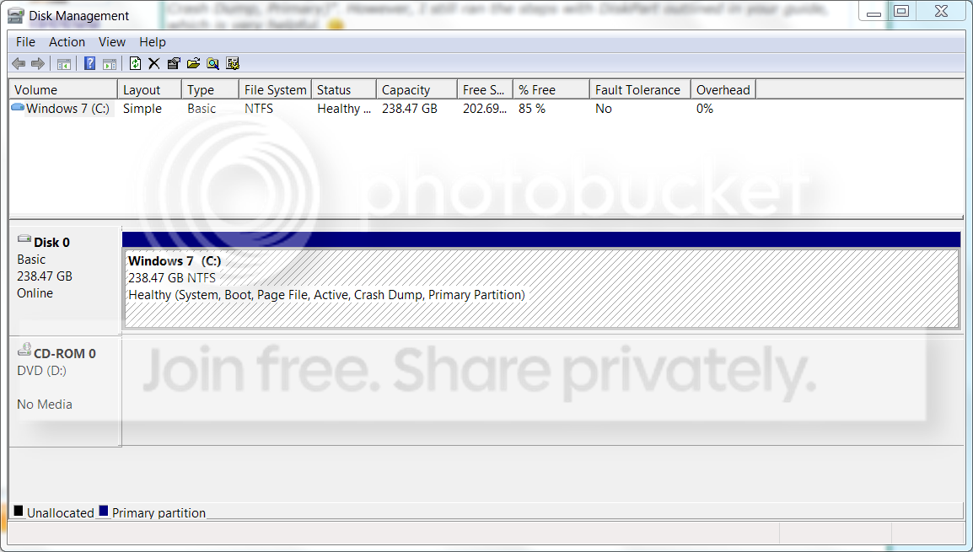Click the magnifier Explore toolbar icon
This screenshot has height=552, width=973.
212,63
